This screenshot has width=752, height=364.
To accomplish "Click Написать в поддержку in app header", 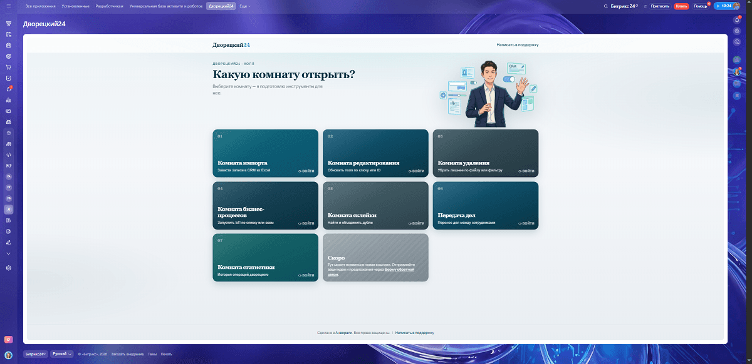I will [518, 45].
